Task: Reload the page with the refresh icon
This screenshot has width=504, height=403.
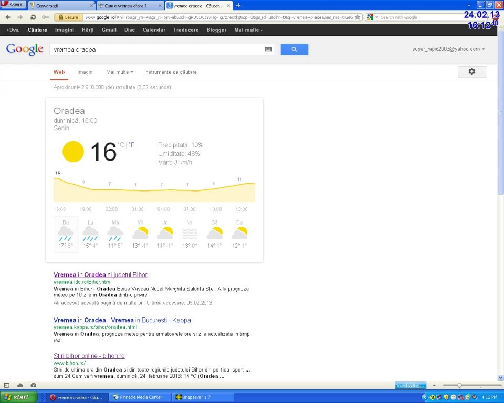Action: 33,17
